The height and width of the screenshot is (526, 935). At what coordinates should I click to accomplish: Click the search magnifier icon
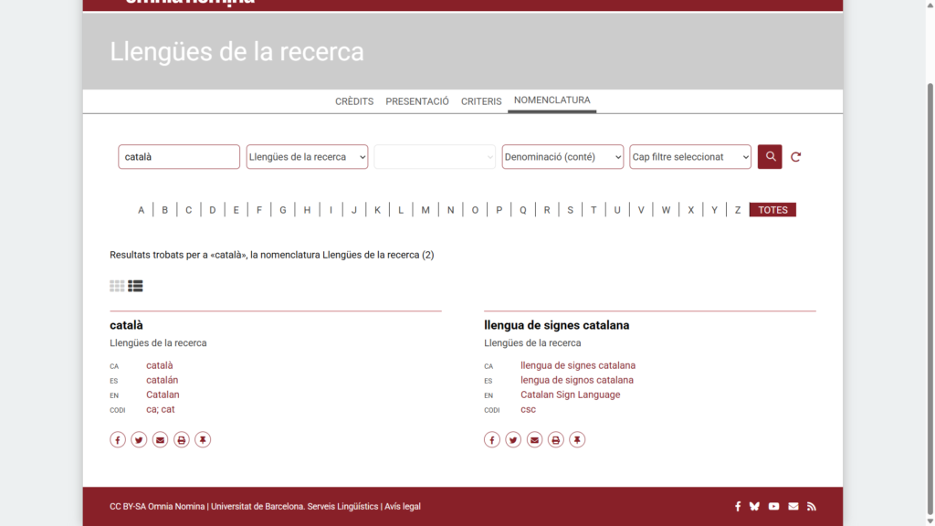tap(769, 156)
